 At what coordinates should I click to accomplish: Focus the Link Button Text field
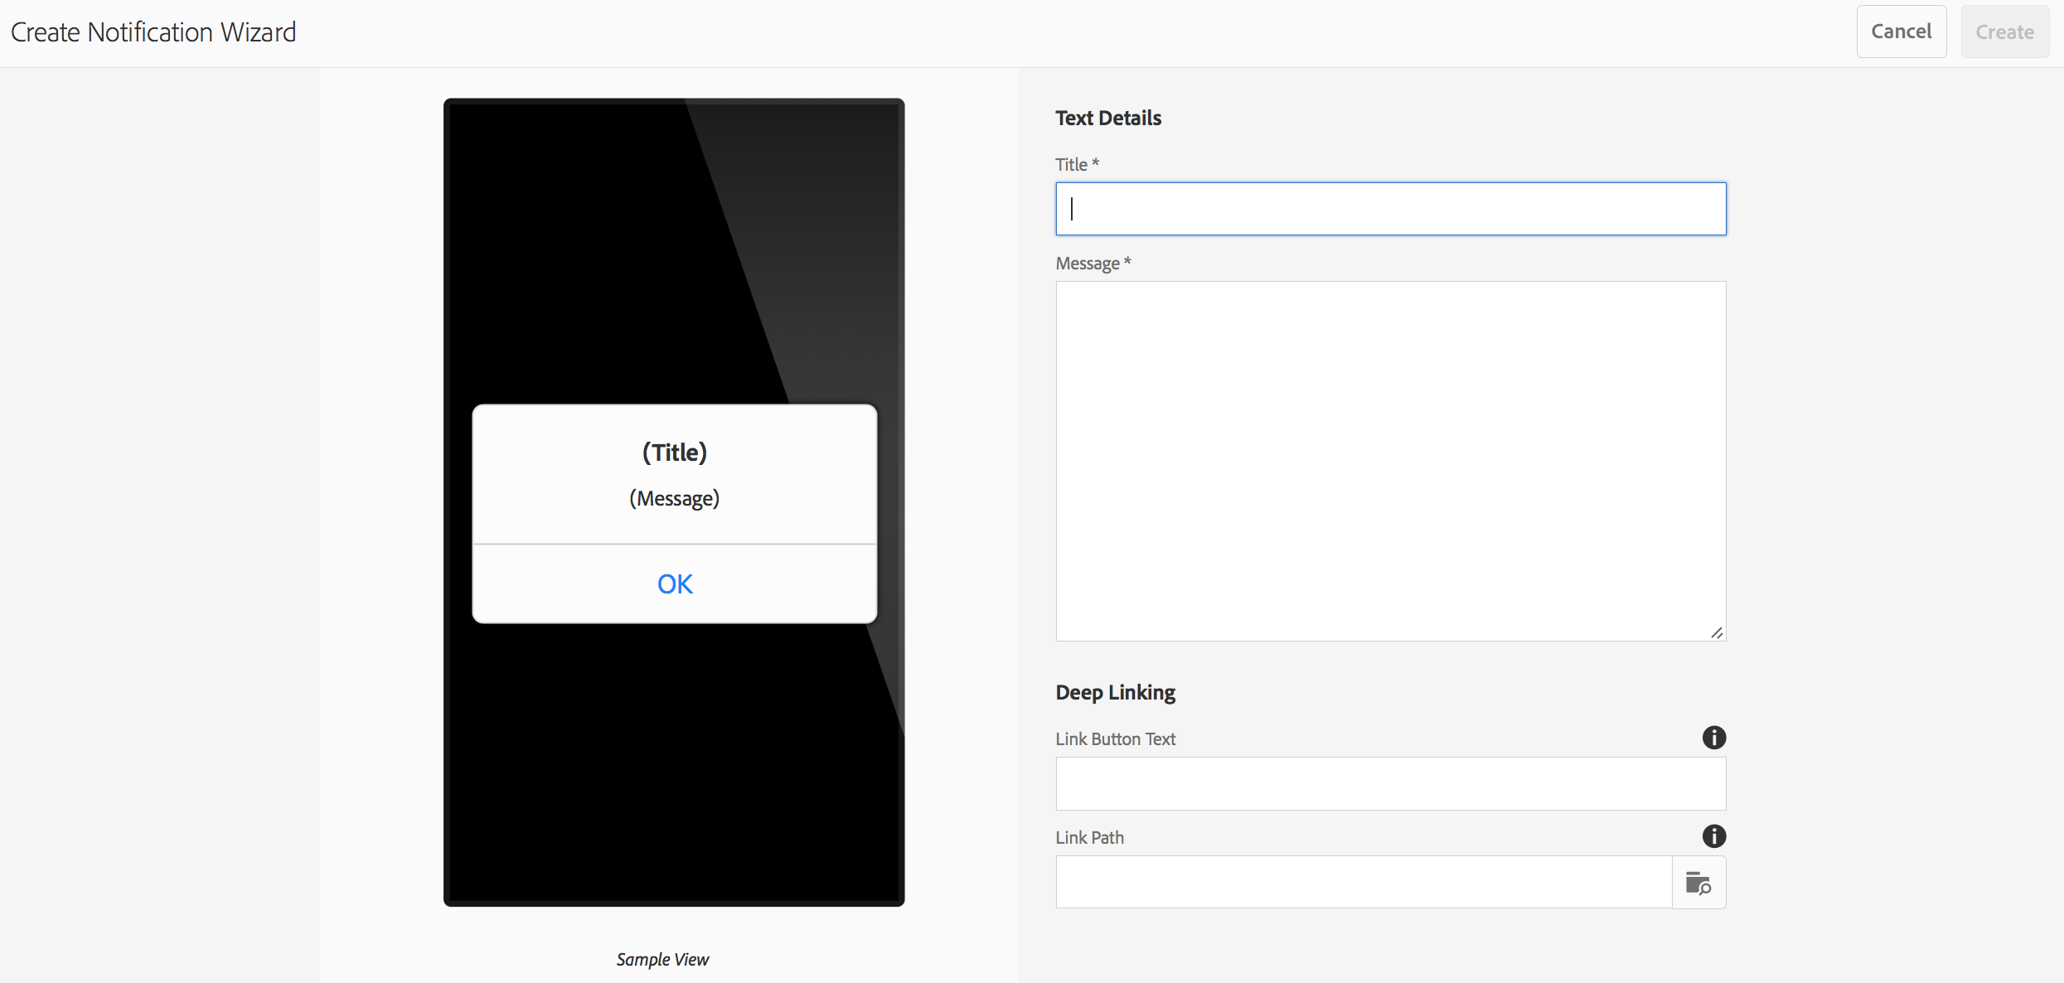coord(1390,783)
